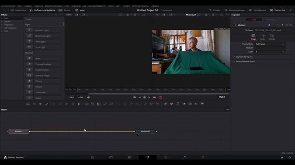This screenshot has height=165, width=295.
Task: Toggle the Сплайн panel button
Action: [x=214, y=10]
